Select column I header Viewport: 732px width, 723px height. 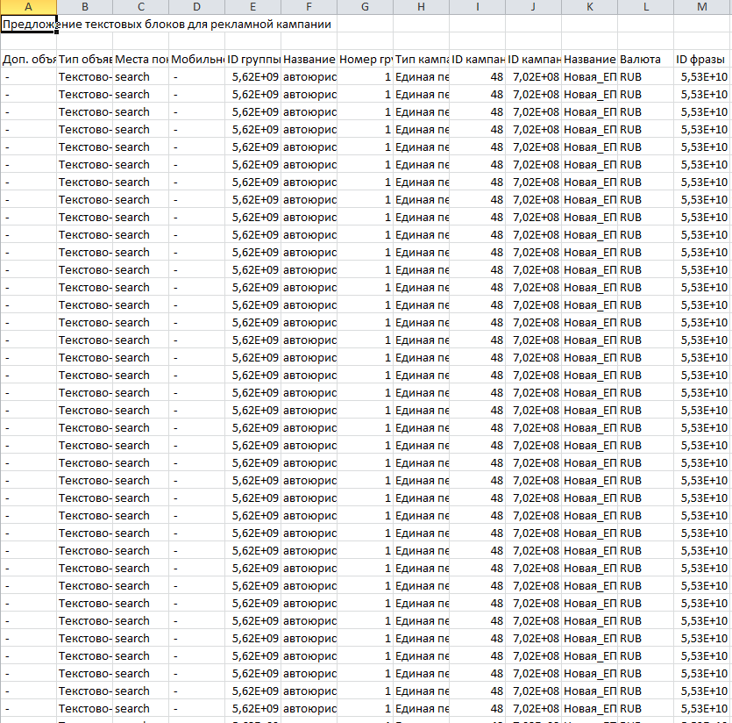[477, 7]
